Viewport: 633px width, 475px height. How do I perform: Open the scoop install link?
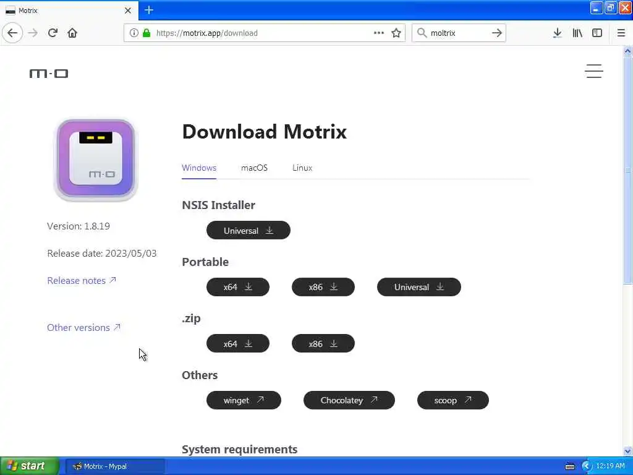[452, 400]
